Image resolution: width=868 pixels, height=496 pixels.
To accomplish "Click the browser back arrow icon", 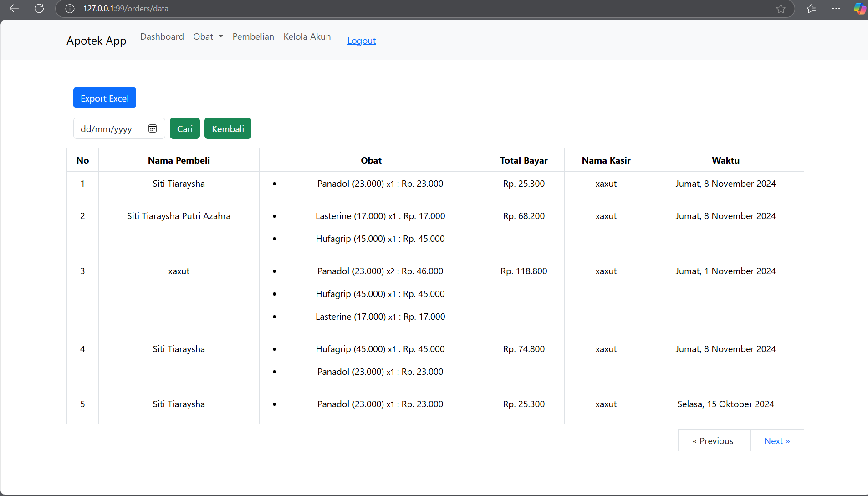I will (x=14, y=9).
